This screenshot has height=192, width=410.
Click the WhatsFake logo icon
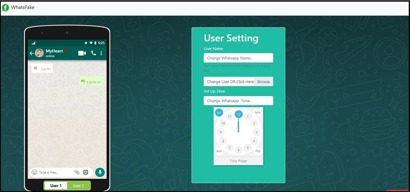5,7
